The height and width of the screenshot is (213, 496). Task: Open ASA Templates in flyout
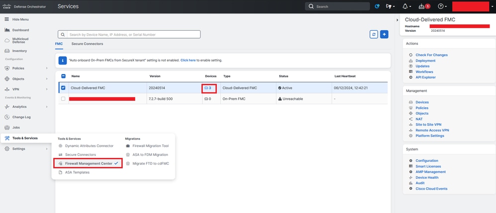(77, 173)
